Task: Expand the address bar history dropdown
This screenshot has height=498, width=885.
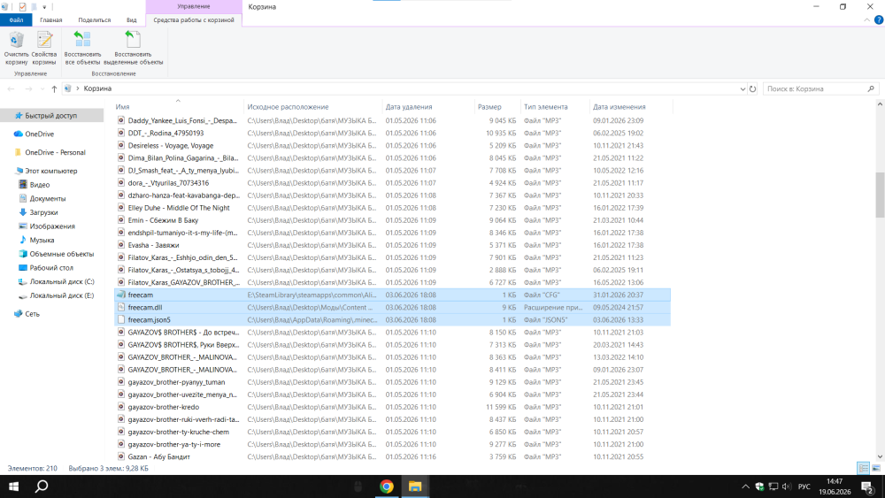Action: [x=743, y=88]
